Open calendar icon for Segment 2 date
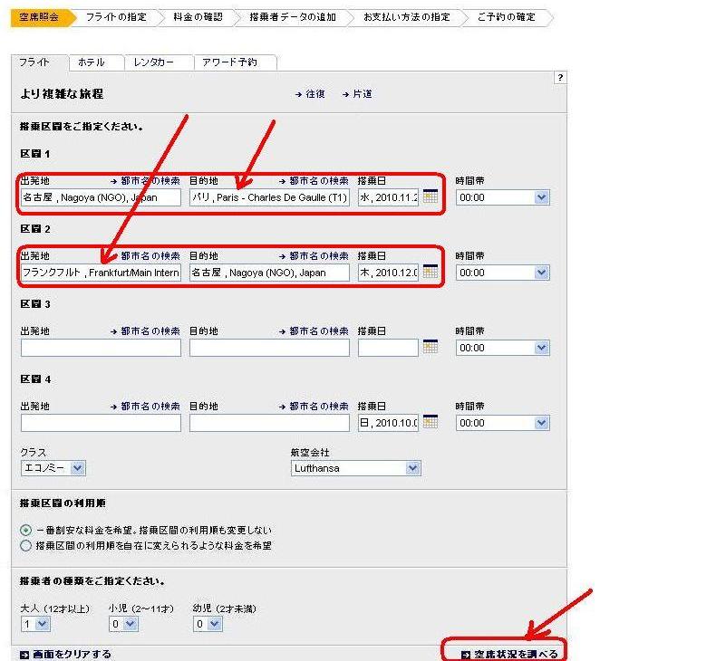The width and height of the screenshot is (716, 661). pos(431,272)
